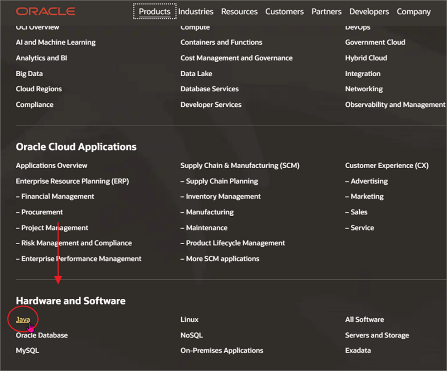Open the Data Lake link
The height and width of the screenshot is (371, 447).
(196, 74)
